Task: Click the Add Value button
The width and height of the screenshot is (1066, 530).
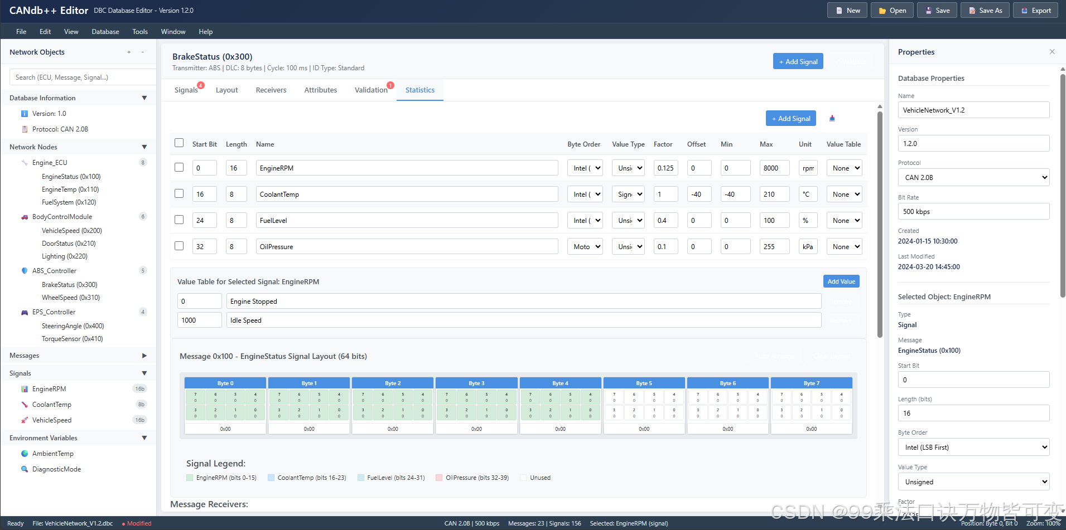Action: (x=841, y=281)
